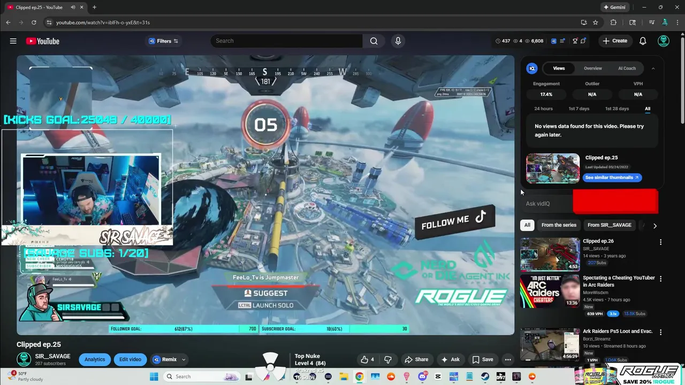Switch to the Overview tab in vidIQ
Viewport: 685px width, 385px height.
coord(593,68)
